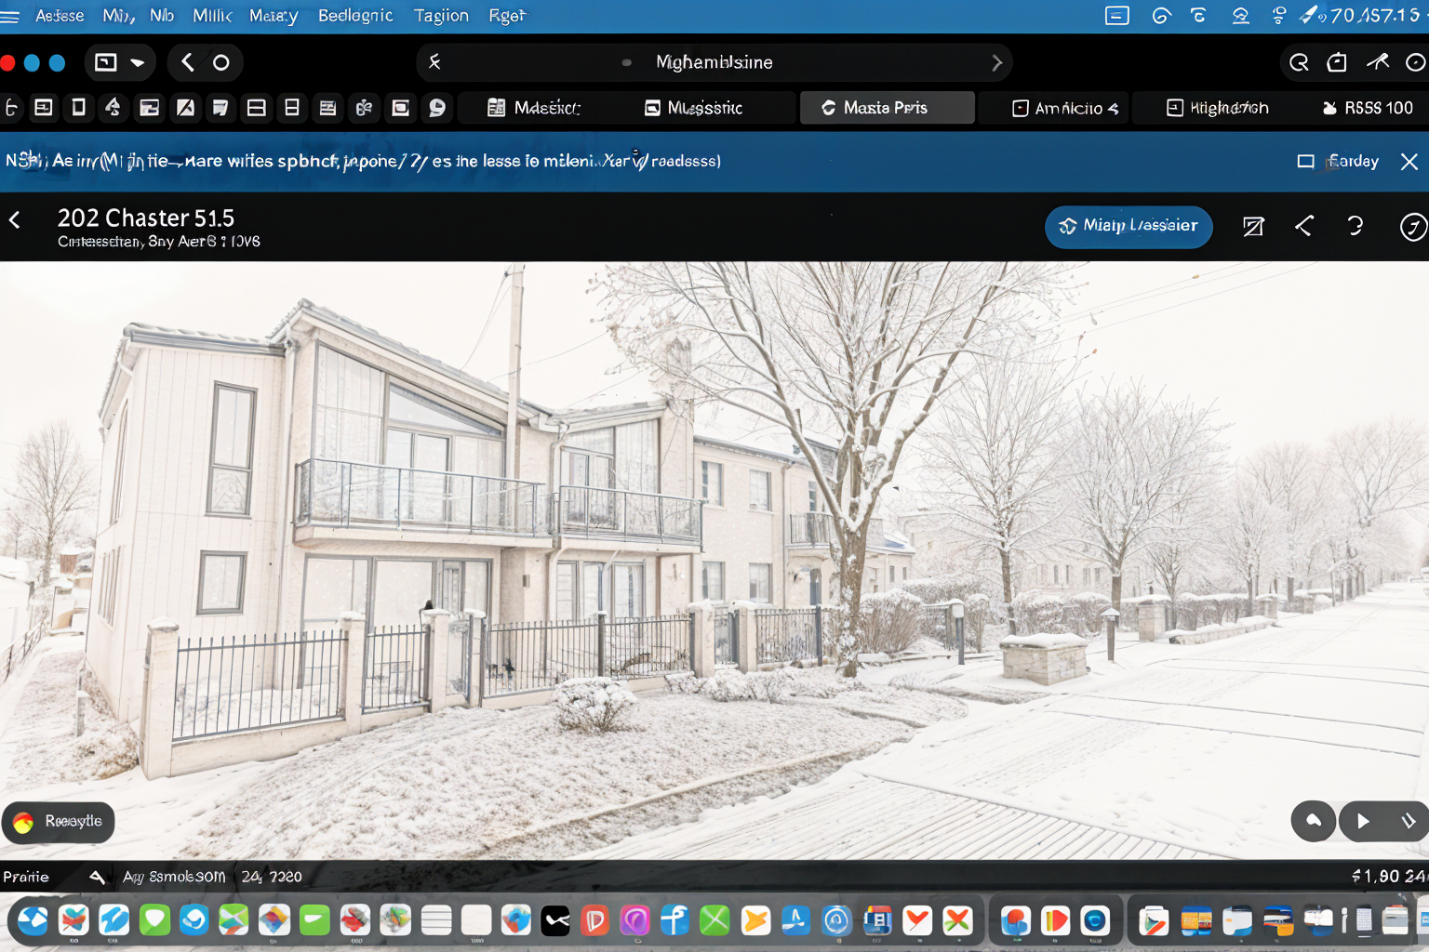Go back using the chevron beside 202 Chaster
The height and width of the screenshot is (952, 1429).
15,220
